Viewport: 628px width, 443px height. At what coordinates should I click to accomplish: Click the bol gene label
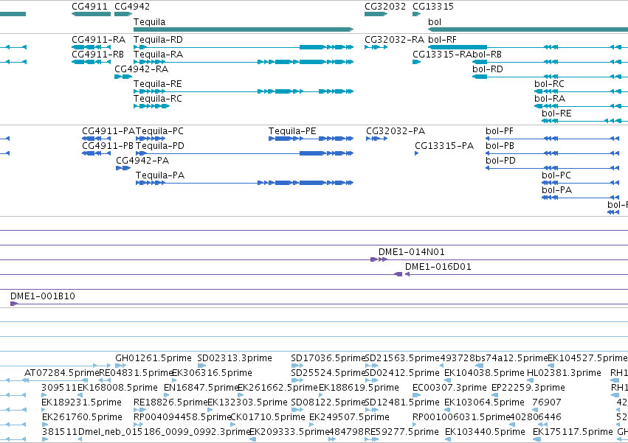[435, 21]
